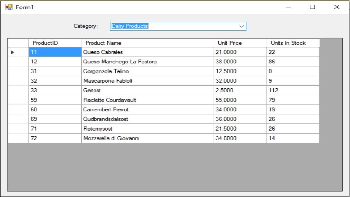Select unit price 32.0000
350x197 pixels.
coord(240,81)
